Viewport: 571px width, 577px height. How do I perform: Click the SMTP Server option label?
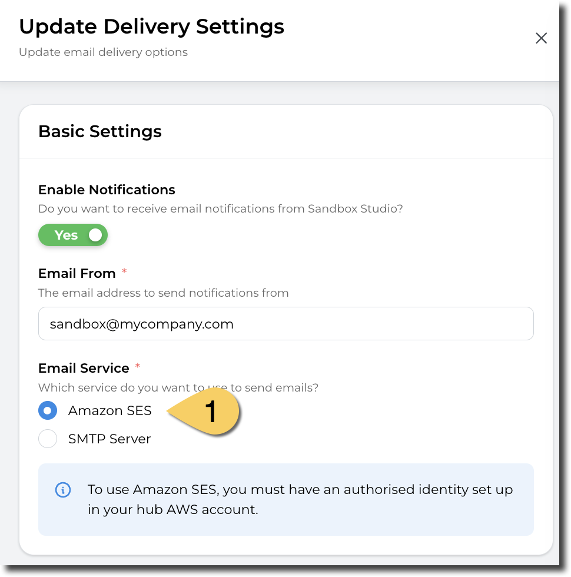tap(109, 439)
